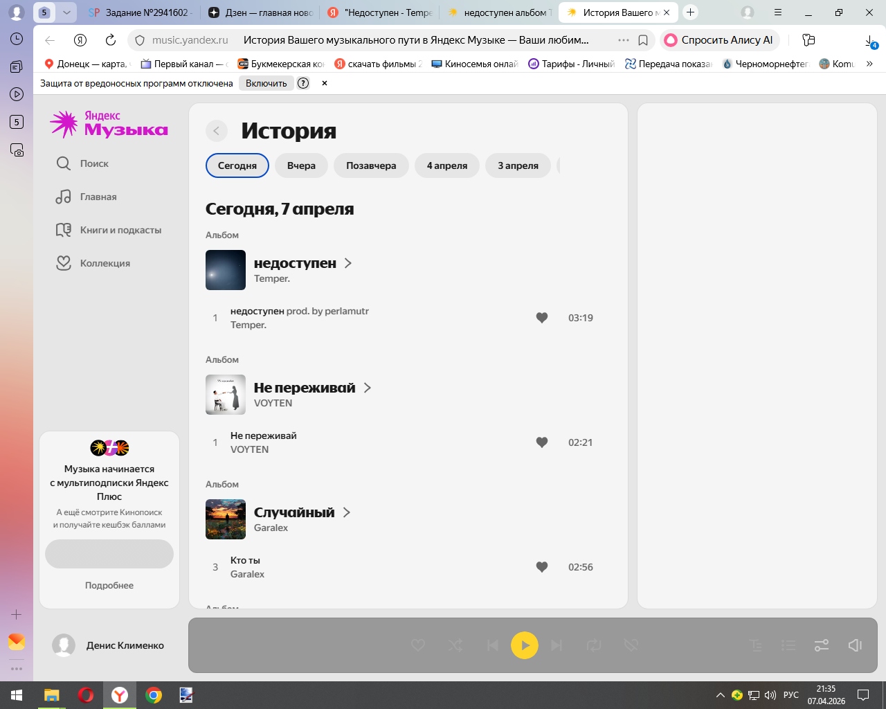Toggle shuffle in the player bar
Screen dimensions: 886x709
(x=455, y=645)
